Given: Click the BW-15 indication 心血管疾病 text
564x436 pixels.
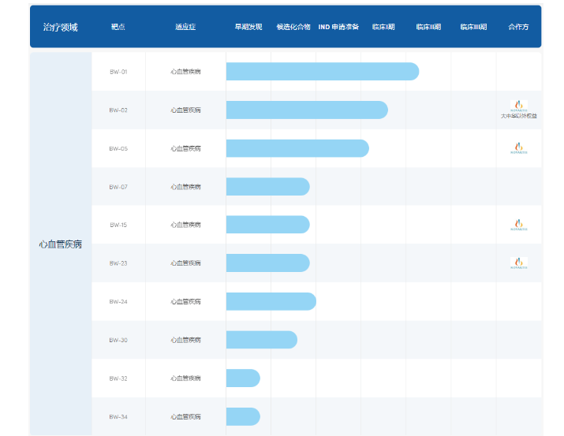Looking at the screenshot, I should pos(185,225).
